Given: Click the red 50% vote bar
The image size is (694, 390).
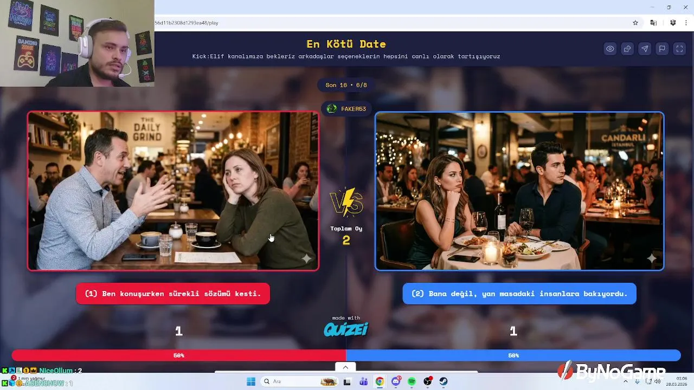Looking at the screenshot, I should pos(179,355).
